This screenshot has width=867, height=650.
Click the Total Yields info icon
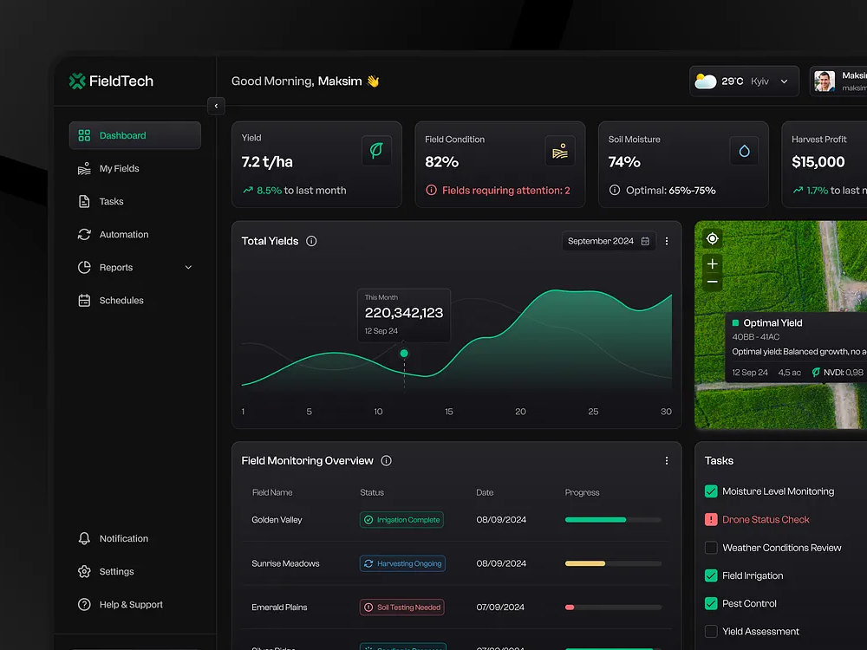[311, 241]
